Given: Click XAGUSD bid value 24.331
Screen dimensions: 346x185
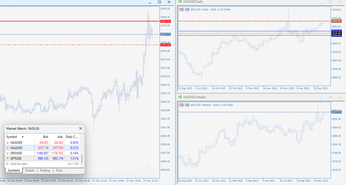Looking at the screenshot, I should tap(44, 143).
